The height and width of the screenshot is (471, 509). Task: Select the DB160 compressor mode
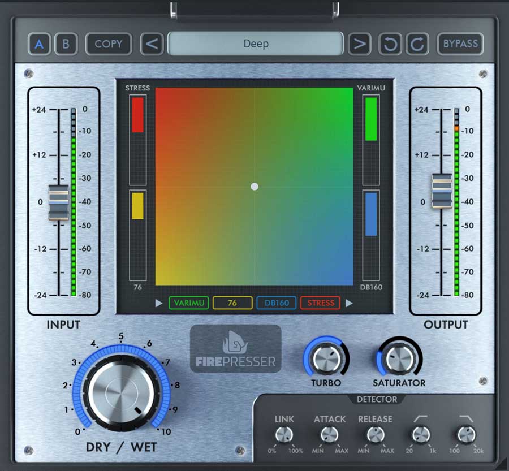[x=277, y=303]
